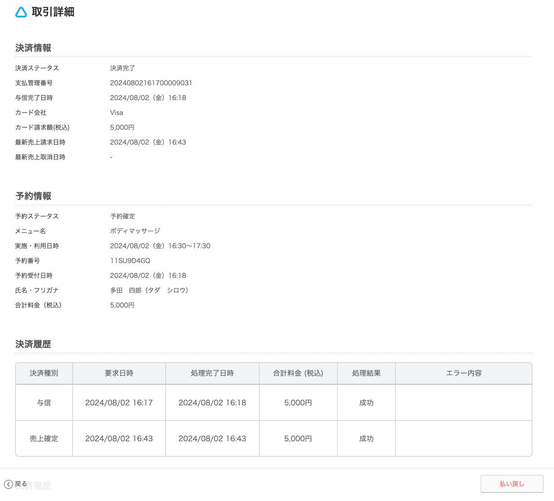The width and height of the screenshot is (554, 501).
Task: Click the エラー内容 column header
Action: click(x=464, y=373)
